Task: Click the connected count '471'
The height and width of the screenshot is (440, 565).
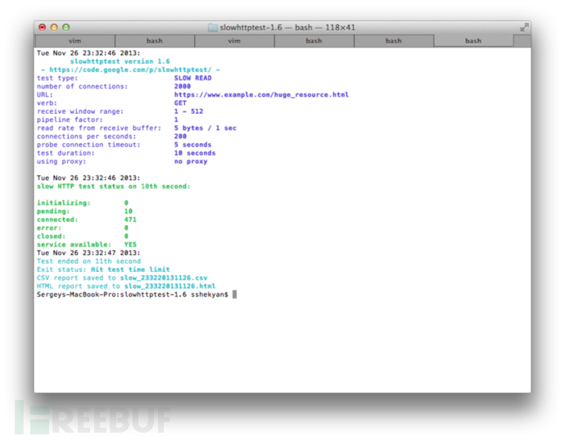Action: click(x=130, y=220)
